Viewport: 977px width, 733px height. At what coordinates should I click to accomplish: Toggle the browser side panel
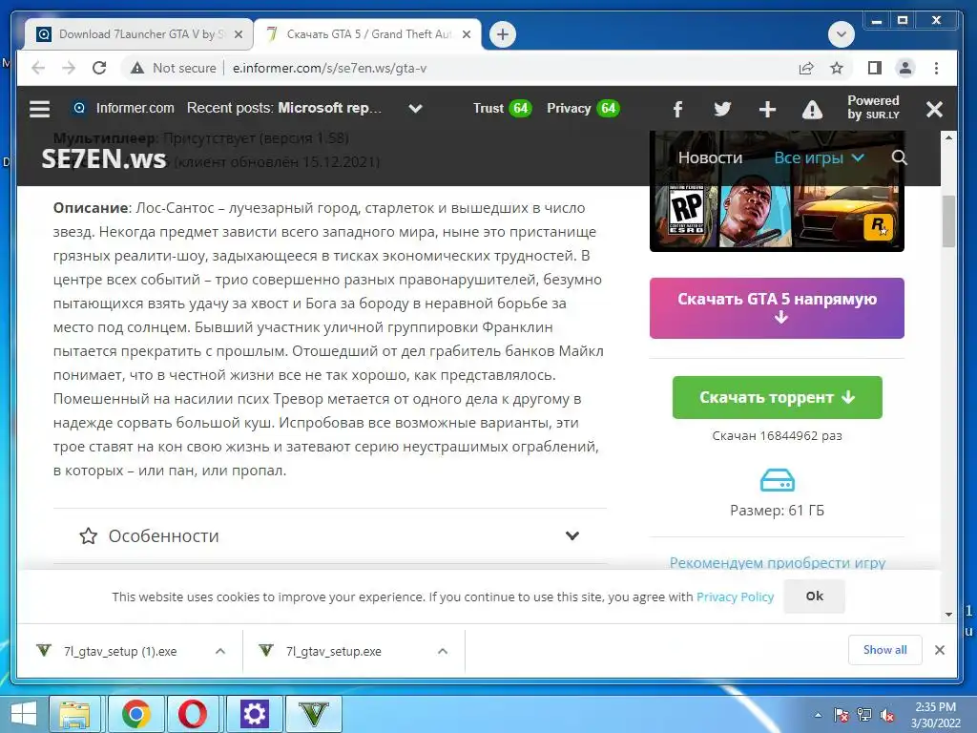[875, 68]
